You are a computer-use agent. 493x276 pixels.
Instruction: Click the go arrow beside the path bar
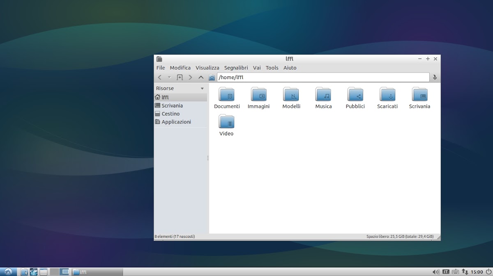pyautogui.click(x=435, y=78)
